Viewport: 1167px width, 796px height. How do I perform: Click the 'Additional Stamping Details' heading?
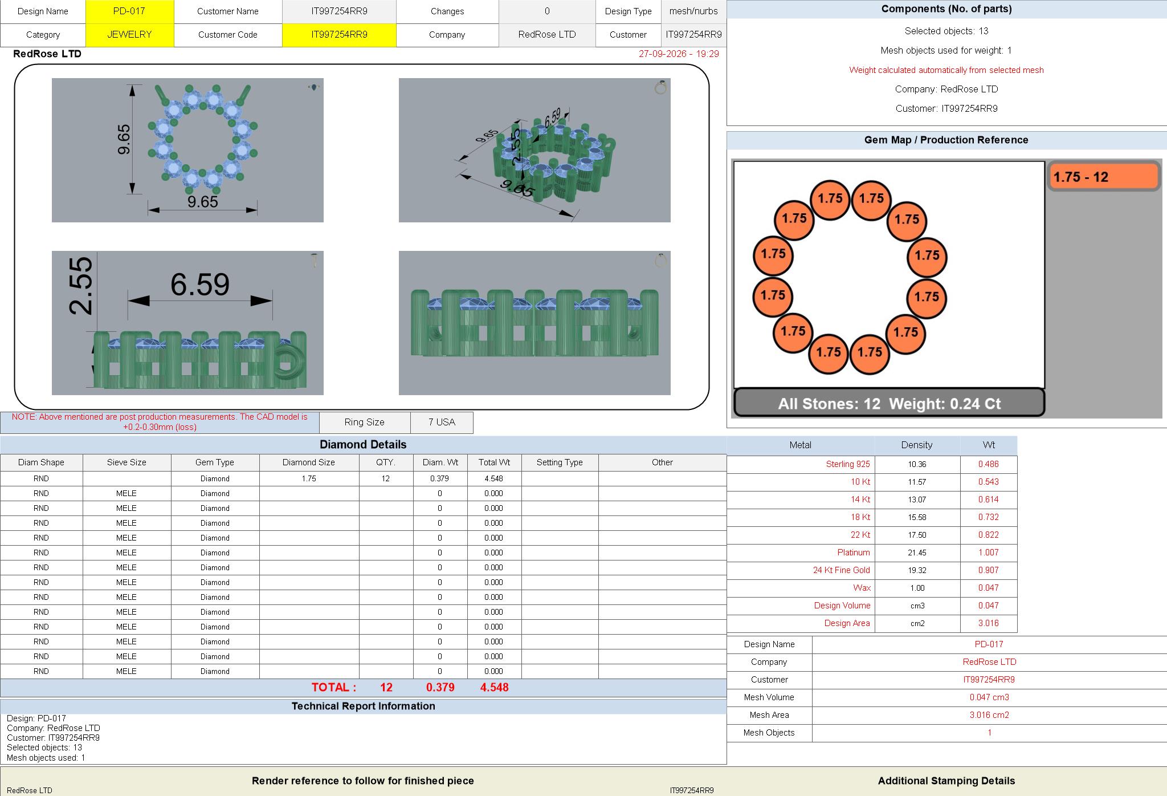click(946, 781)
